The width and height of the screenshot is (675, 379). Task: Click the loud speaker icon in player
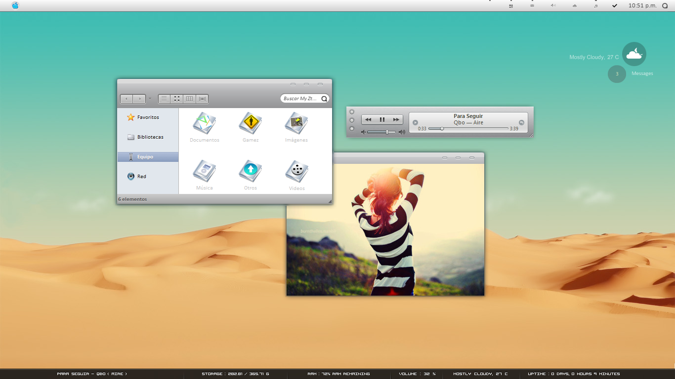point(402,132)
